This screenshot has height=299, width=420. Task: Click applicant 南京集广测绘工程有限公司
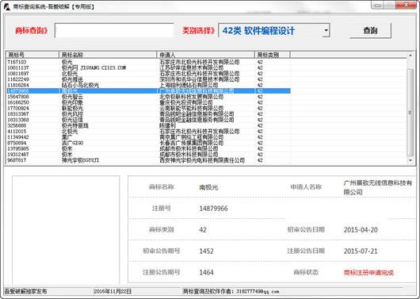tap(192, 137)
